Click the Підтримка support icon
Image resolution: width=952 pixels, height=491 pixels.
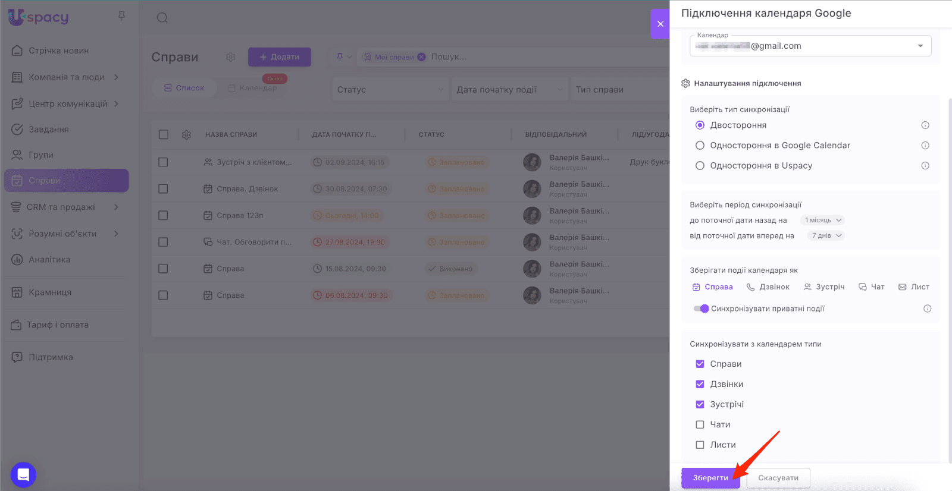pos(17,357)
